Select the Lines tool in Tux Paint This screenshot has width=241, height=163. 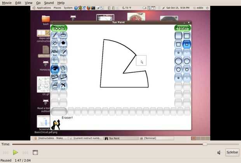(x=55, y=44)
